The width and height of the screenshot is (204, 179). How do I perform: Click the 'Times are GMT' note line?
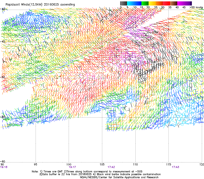tap(87, 172)
